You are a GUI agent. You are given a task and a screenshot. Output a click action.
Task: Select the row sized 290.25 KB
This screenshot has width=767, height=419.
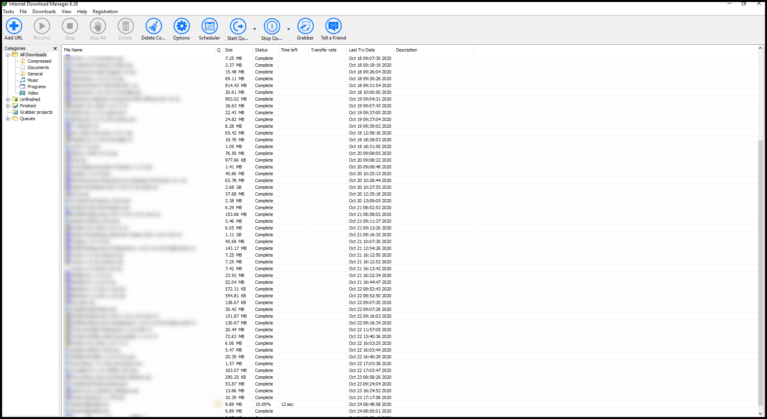pos(410,377)
